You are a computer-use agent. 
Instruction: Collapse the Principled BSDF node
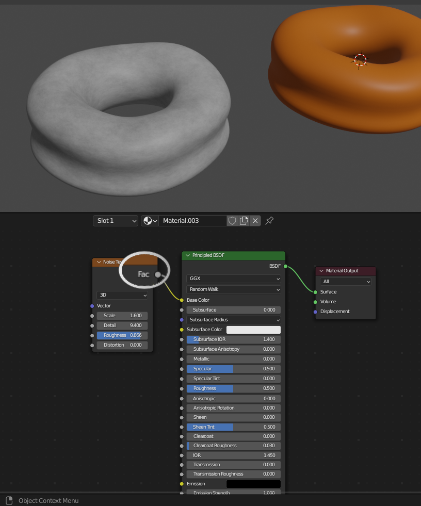point(188,255)
